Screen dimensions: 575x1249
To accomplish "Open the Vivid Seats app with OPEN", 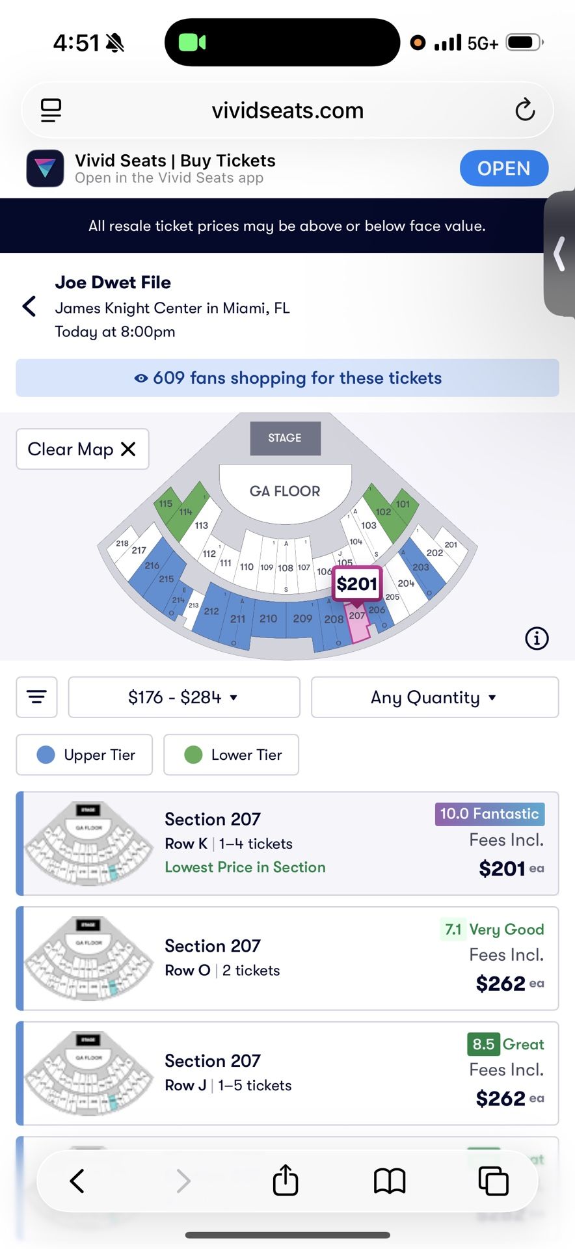I will point(503,168).
